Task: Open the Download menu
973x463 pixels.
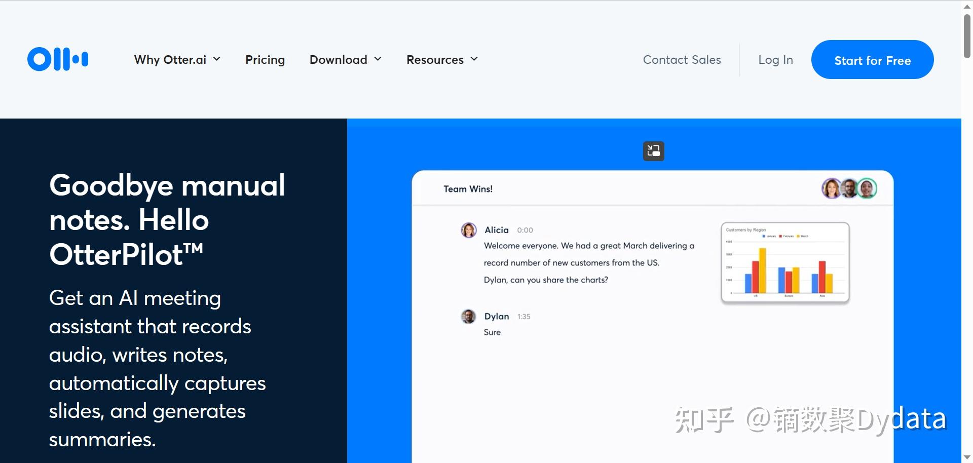Action: click(x=346, y=60)
